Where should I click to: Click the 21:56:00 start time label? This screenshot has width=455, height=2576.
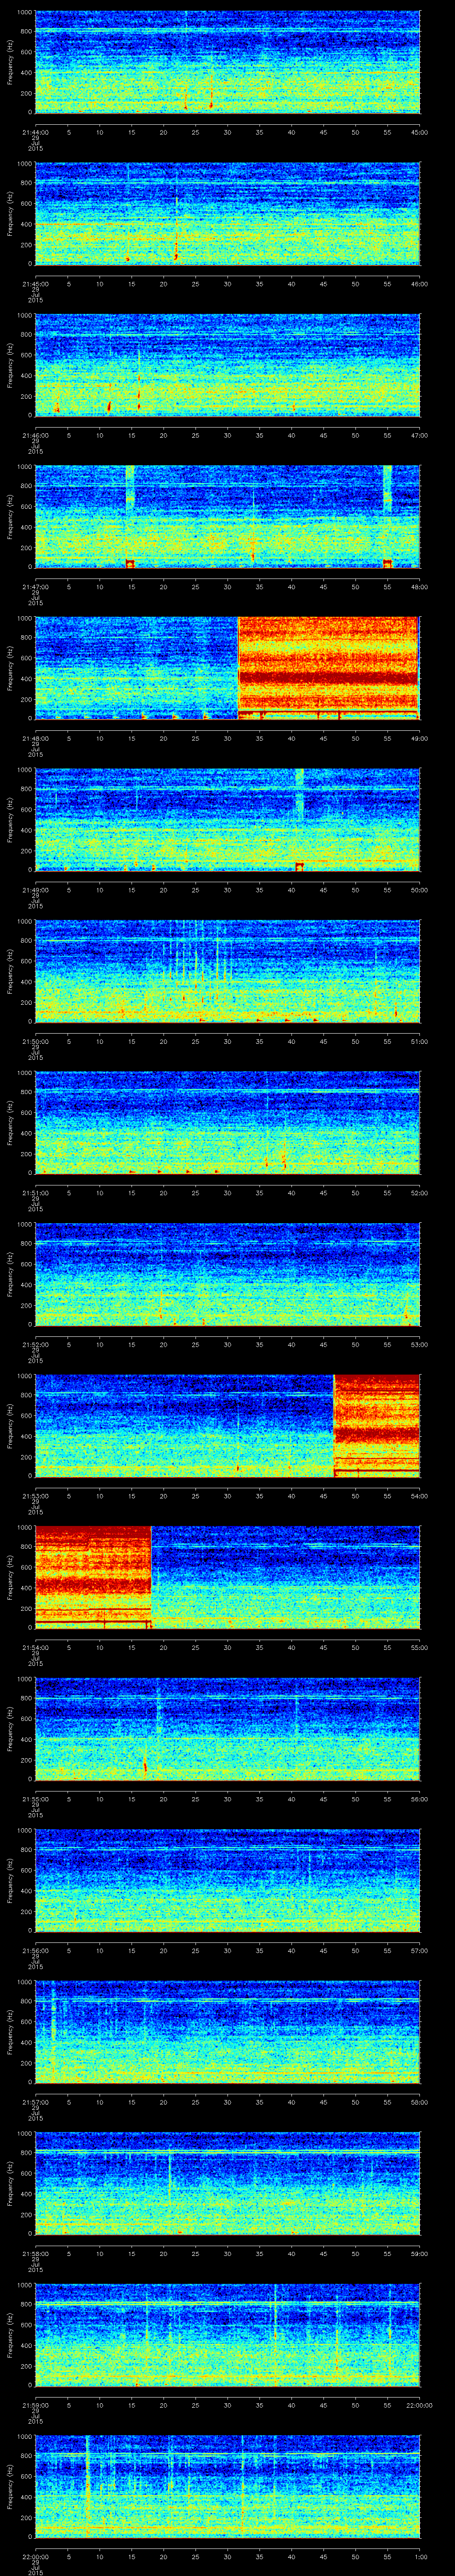point(35,1950)
